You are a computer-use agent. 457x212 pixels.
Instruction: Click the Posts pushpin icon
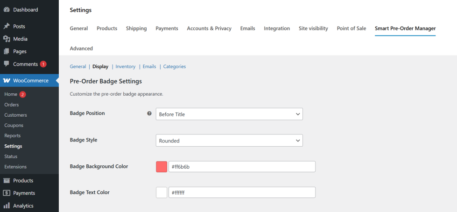7,27
